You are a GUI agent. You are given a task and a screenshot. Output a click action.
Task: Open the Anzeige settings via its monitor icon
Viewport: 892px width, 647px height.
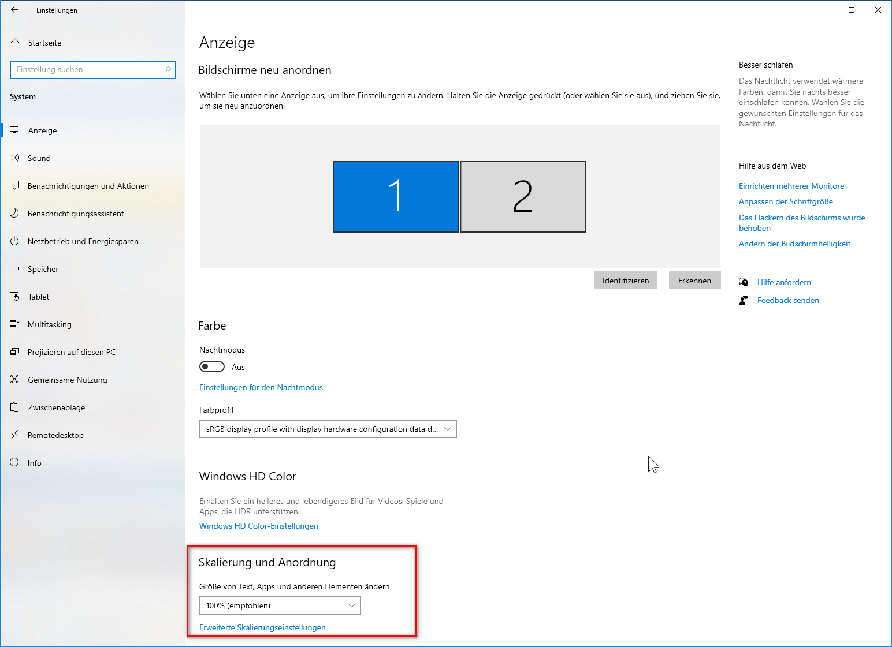coord(14,130)
